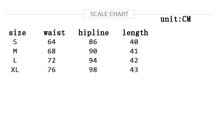Click hipline value 90 in M row

[x=93, y=51]
